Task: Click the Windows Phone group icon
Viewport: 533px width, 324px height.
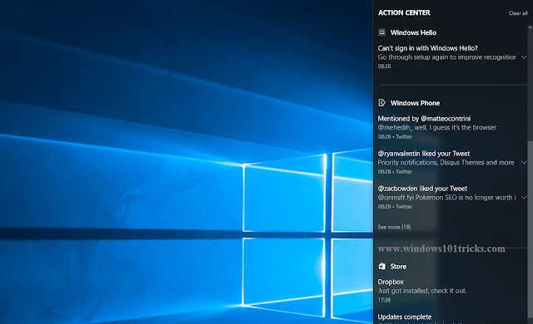Action: coord(381,103)
